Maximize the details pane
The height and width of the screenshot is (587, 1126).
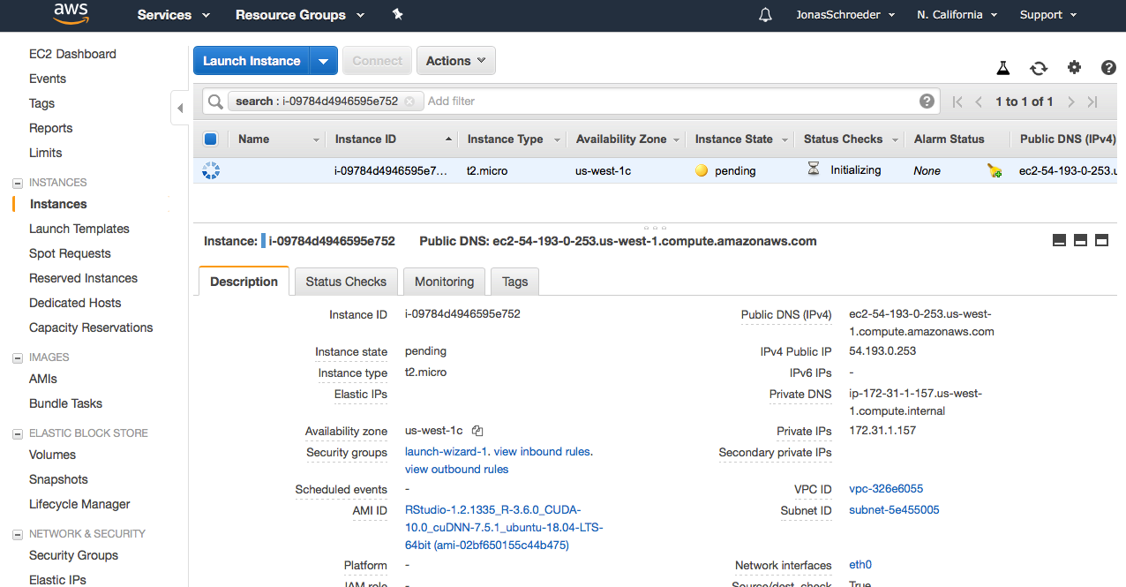pyautogui.click(x=1101, y=240)
